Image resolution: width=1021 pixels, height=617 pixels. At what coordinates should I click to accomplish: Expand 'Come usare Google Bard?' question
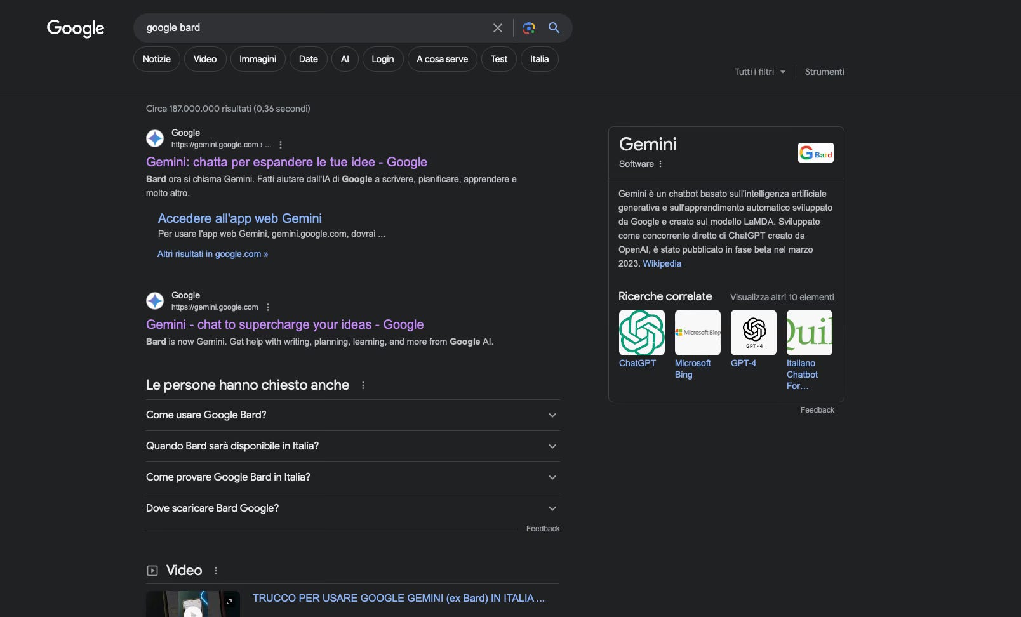point(353,415)
